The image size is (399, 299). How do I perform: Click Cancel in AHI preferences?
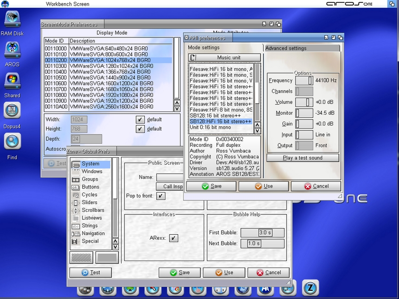click(315, 186)
